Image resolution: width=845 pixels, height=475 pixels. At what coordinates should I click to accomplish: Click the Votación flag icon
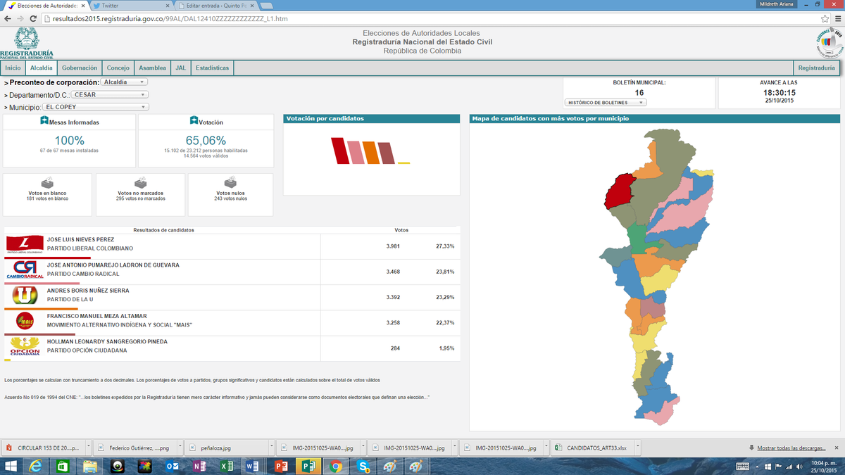click(194, 121)
